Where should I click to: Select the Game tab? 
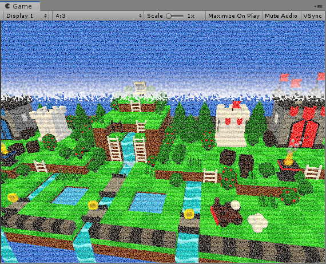20,6
